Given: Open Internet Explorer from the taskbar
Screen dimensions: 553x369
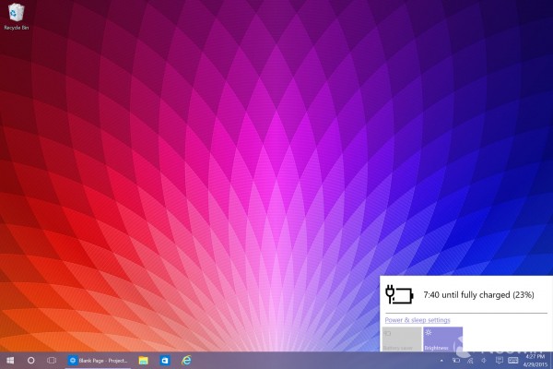Looking at the screenshot, I should 186,360.
